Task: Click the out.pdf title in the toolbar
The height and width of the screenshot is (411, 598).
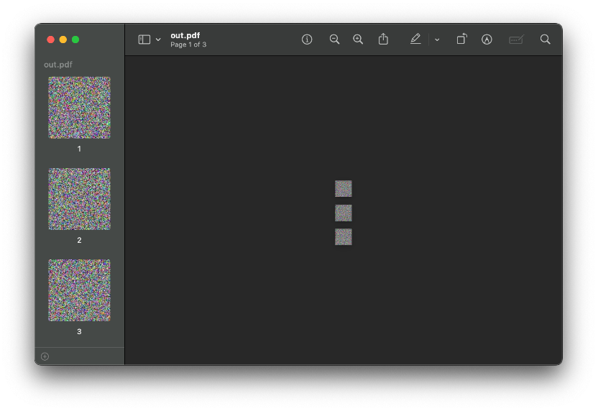Action: 185,35
